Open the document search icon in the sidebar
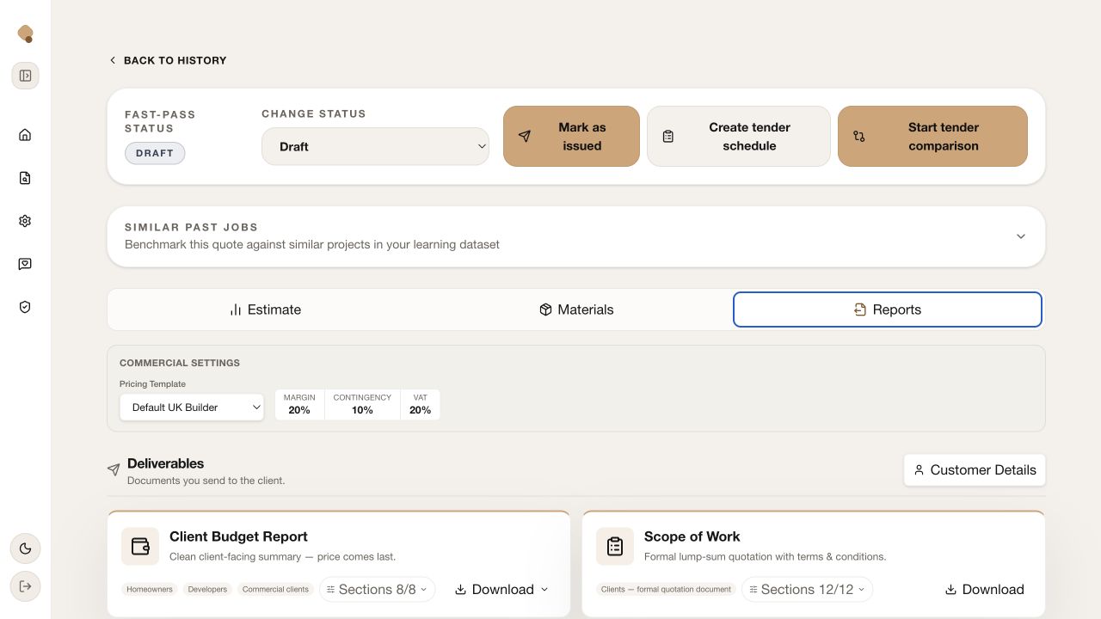Viewport: 1101px width, 619px height. pyautogui.click(x=25, y=178)
